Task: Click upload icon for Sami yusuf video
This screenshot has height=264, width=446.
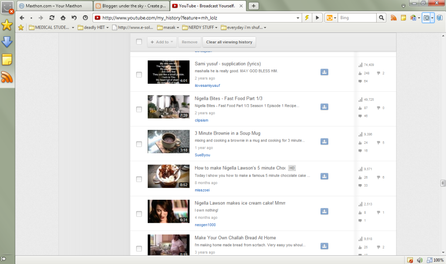Action: point(324,72)
